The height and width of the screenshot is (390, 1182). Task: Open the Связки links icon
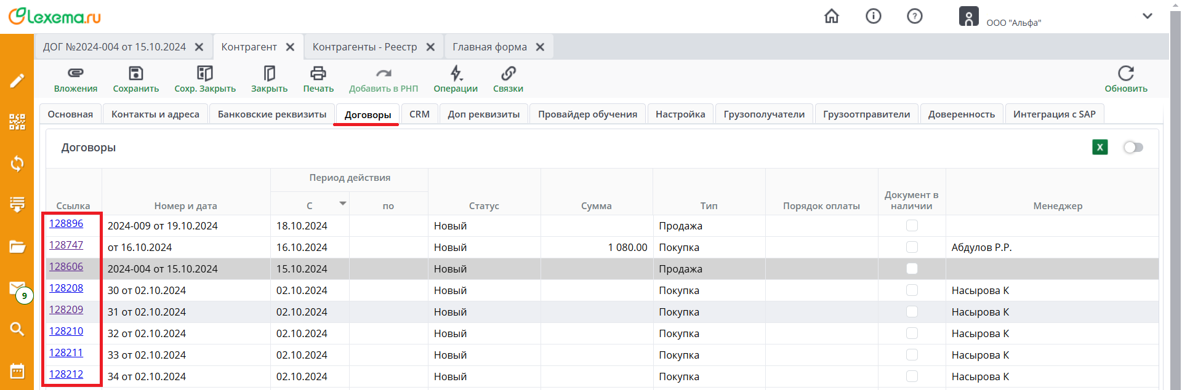[x=508, y=74]
